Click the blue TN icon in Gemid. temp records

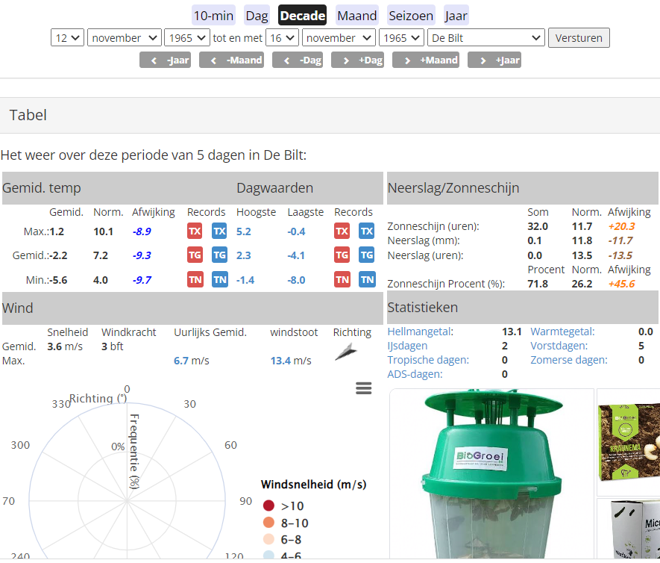coord(219,279)
